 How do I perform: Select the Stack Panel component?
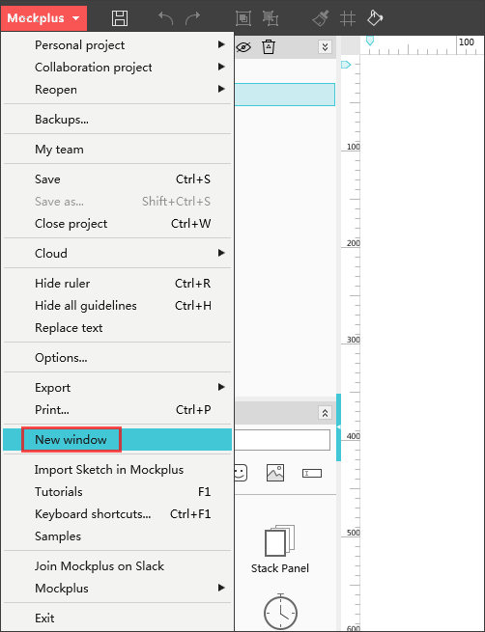coord(279,549)
